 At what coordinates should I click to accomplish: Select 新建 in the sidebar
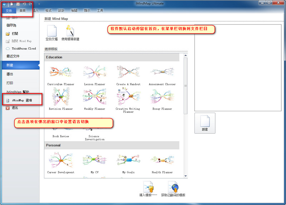(21, 65)
